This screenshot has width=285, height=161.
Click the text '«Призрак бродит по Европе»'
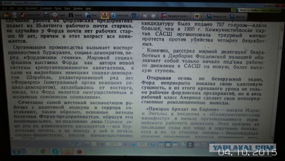click(x=182, y=110)
